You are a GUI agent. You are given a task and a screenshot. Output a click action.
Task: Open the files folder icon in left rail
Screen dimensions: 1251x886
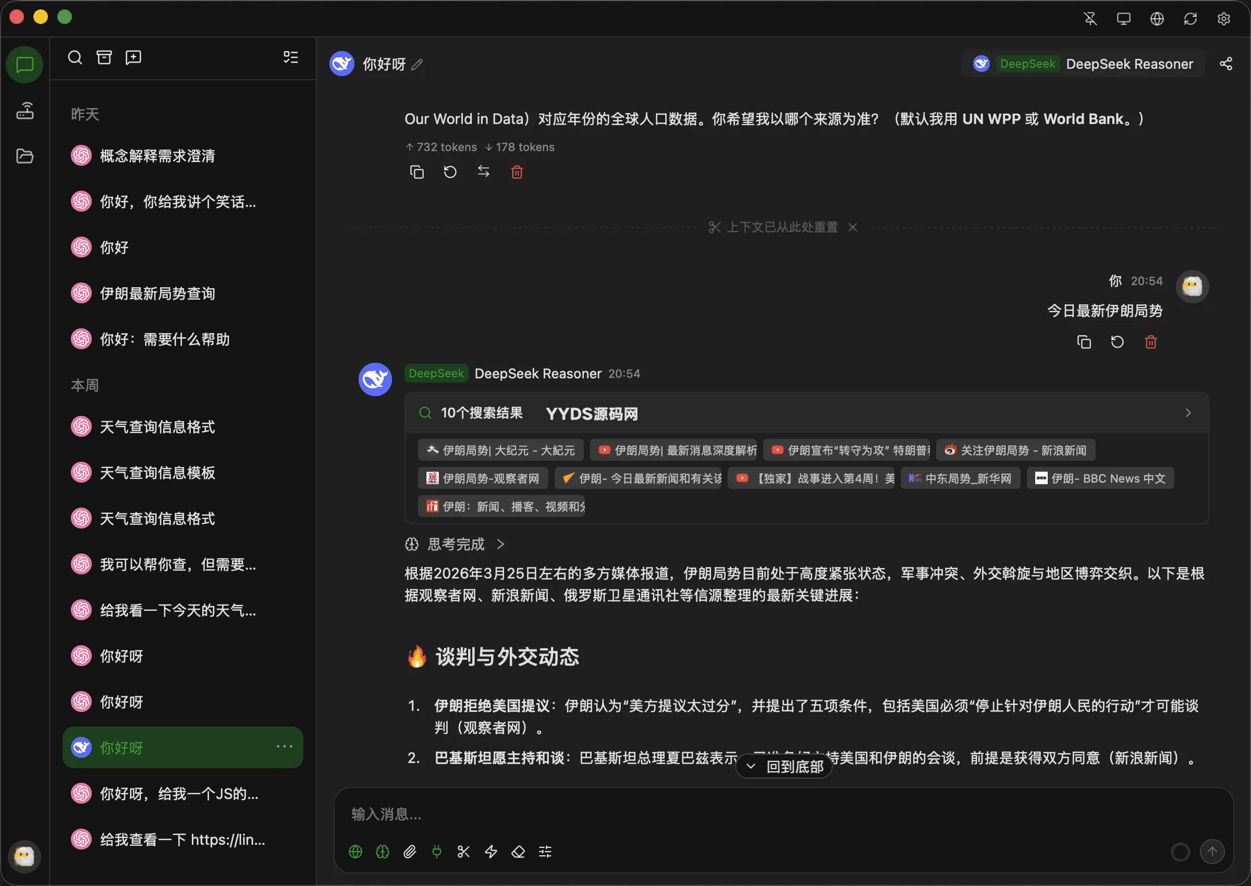click(x=24, y=156)
